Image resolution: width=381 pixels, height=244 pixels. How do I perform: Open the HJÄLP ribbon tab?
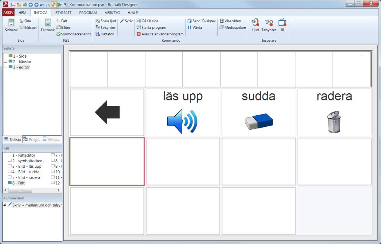tap(133, 13)
